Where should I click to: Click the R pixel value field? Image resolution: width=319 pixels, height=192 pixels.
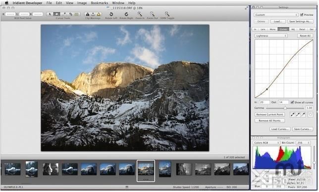(10, 14)
